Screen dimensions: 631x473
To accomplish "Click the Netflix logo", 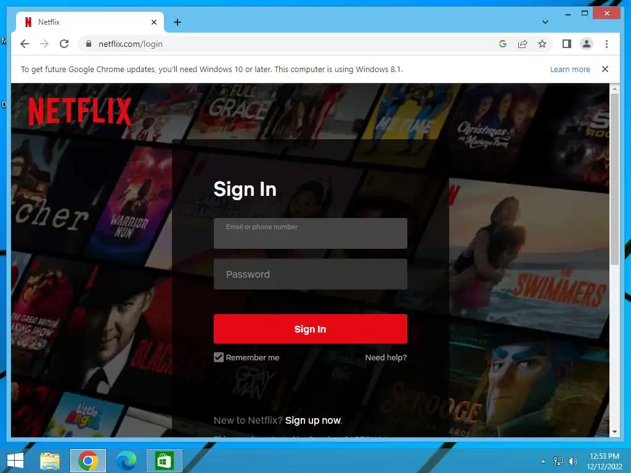I will (79, 111).
